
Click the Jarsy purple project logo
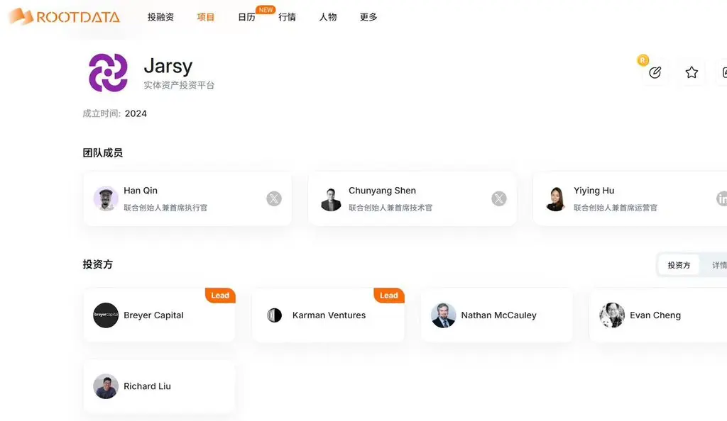108,72
